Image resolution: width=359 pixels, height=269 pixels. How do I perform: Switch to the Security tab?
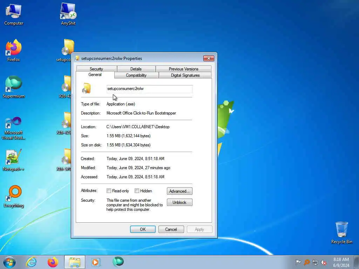(96, 69)
